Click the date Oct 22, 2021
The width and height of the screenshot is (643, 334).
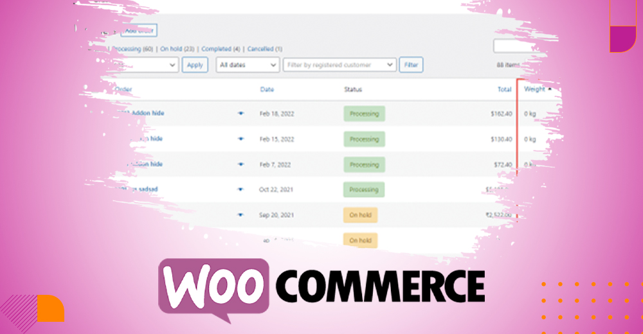click(x=276, y=189)
